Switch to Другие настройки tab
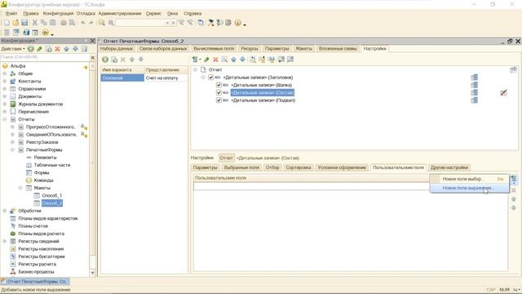The image size is (522, 294). pyautogui.click(x=449, y=167)
